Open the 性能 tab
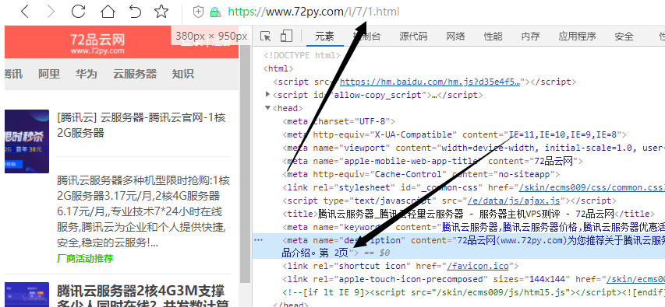This screenshot has height=307, width=665. pyautogui.click(x=493, y=37)
